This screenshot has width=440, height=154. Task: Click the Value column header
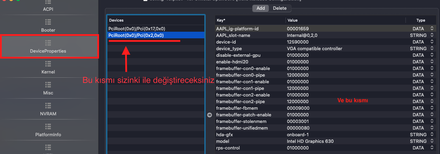pyautogui.click(x=349, y=20)
